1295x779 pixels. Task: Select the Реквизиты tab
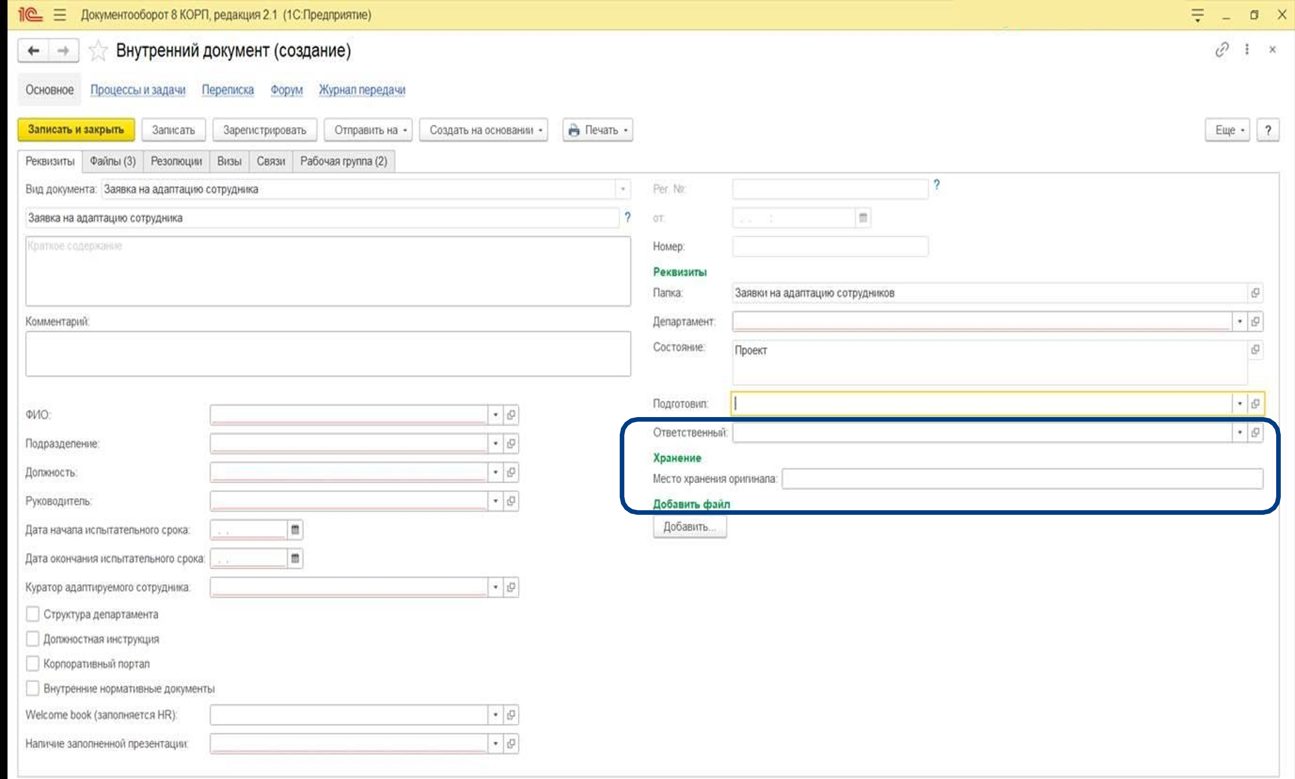click(x=50, y=161)
